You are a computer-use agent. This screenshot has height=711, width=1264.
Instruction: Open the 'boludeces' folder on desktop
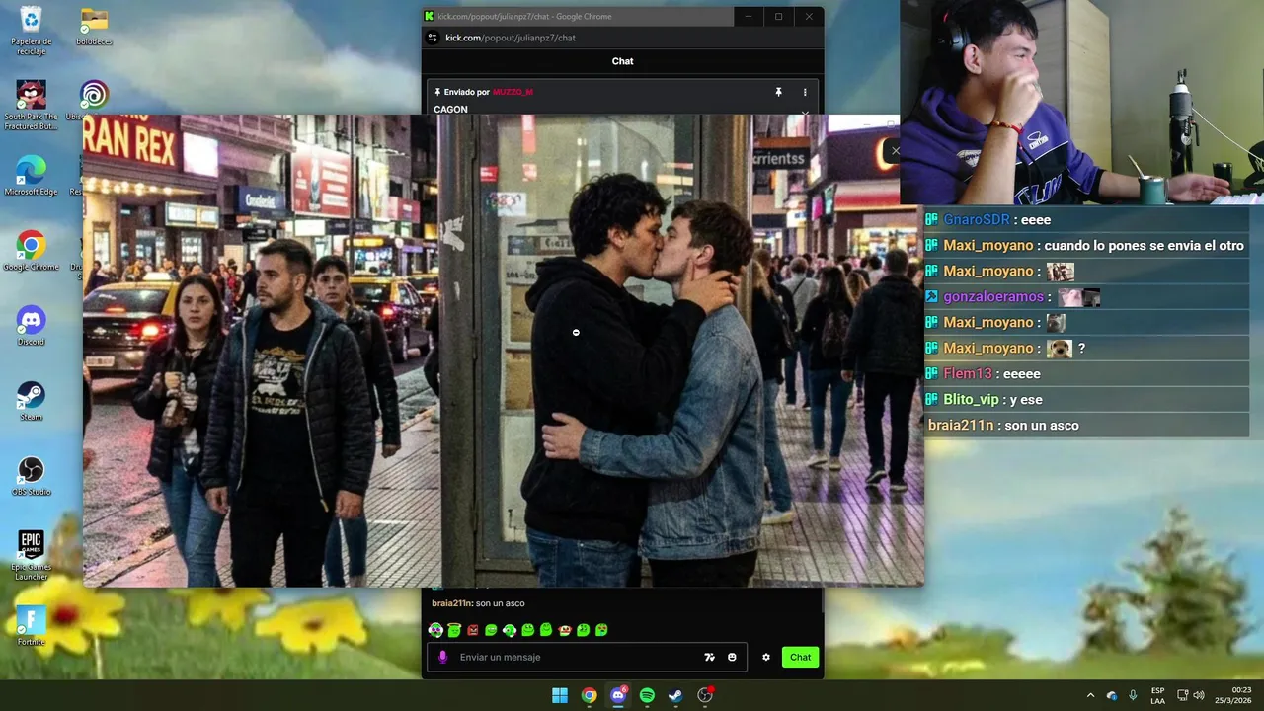pos(94,27)
